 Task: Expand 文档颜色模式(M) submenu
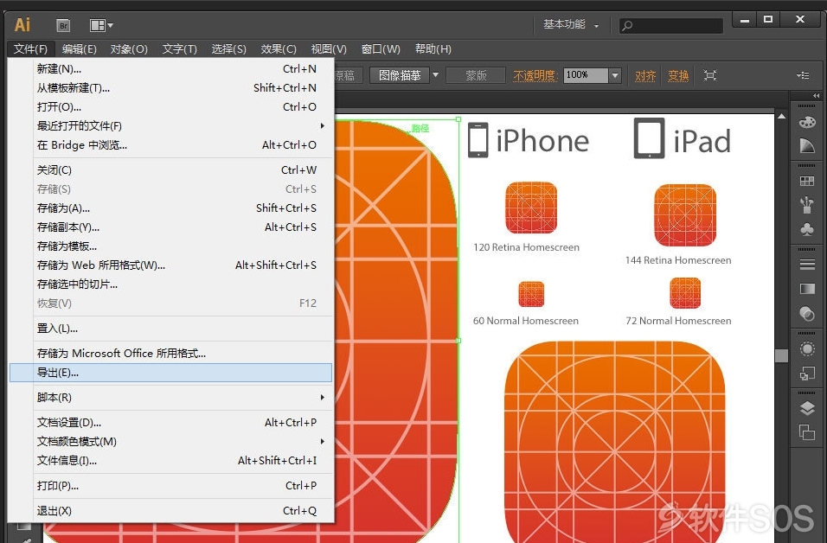[322, 441]
